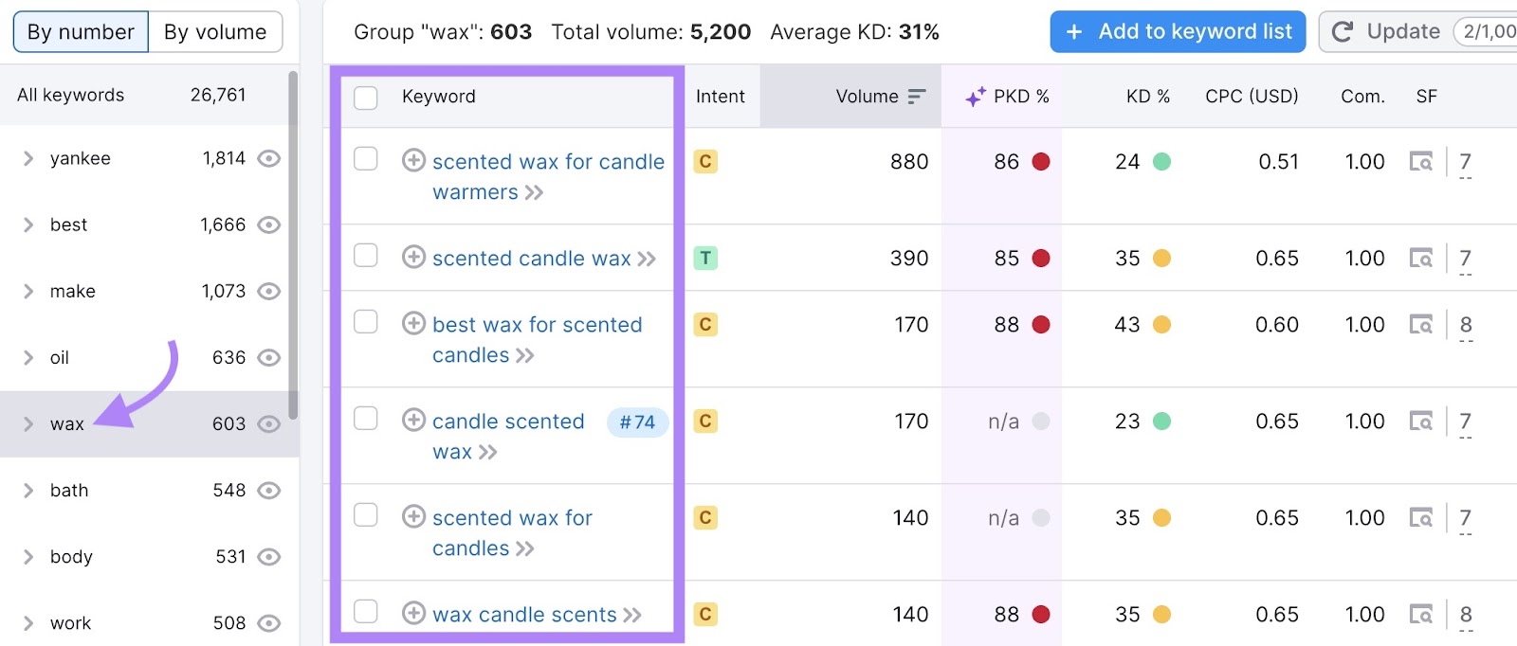Toggle eye icon for wax group

[269, 423]
